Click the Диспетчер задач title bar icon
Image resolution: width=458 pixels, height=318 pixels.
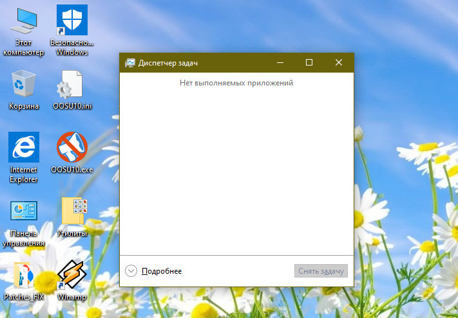point(129,63)
